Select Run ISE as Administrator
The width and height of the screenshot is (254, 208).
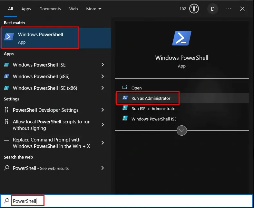(x=154, y=109)
